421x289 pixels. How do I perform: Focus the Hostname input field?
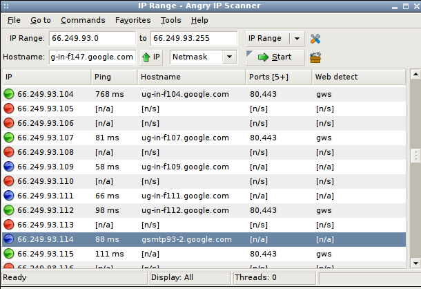92,57
